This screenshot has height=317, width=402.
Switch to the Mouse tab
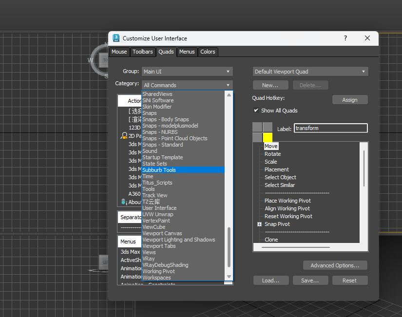[119, 52]
